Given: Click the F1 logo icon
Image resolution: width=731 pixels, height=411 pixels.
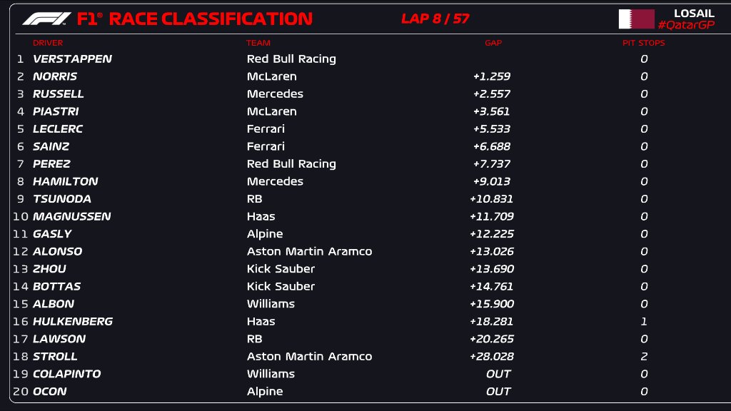Looking at the screenshot, I should (x=47, y=19).
